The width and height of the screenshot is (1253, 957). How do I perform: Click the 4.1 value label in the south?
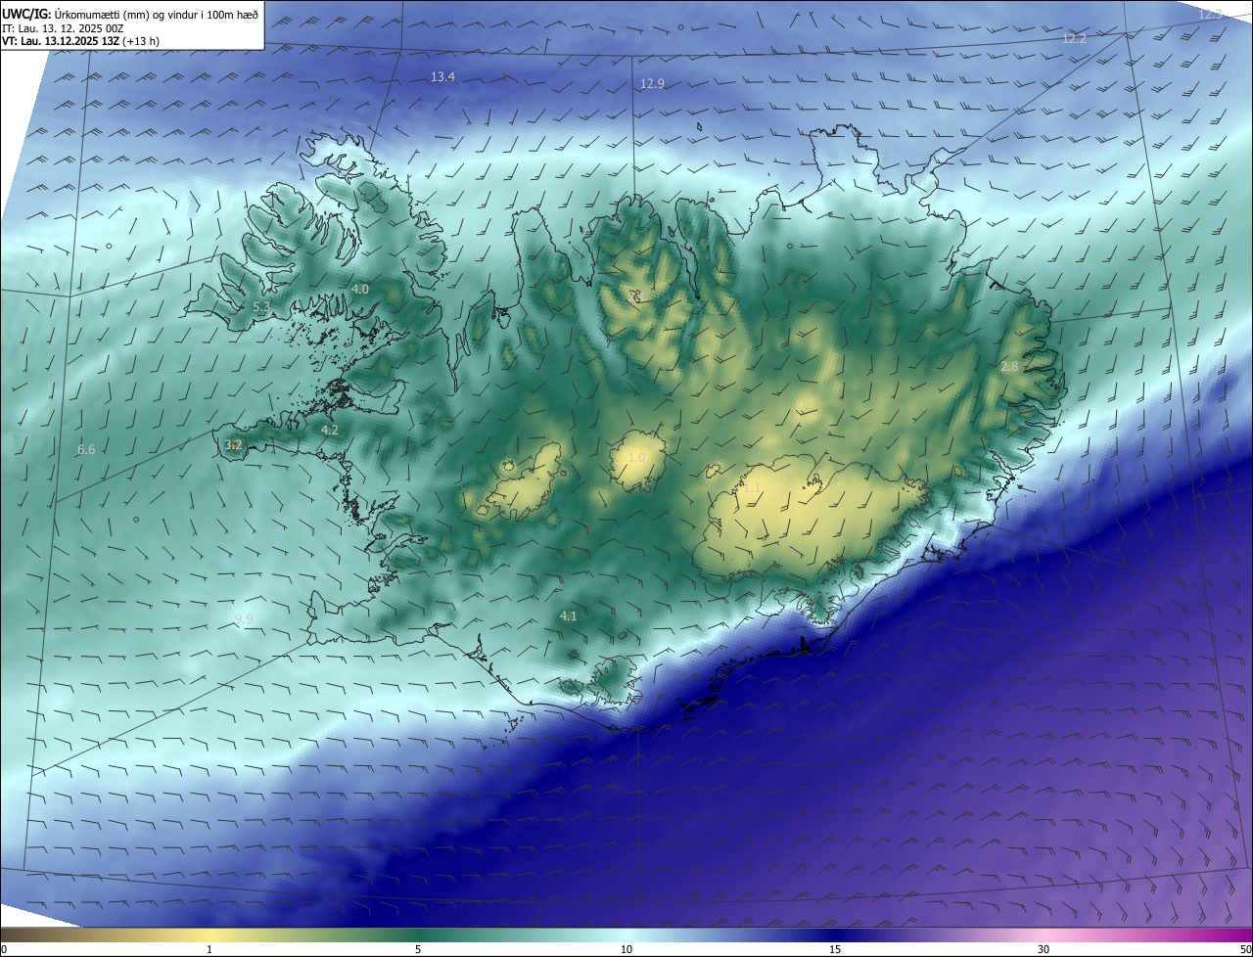pos(568,616)
